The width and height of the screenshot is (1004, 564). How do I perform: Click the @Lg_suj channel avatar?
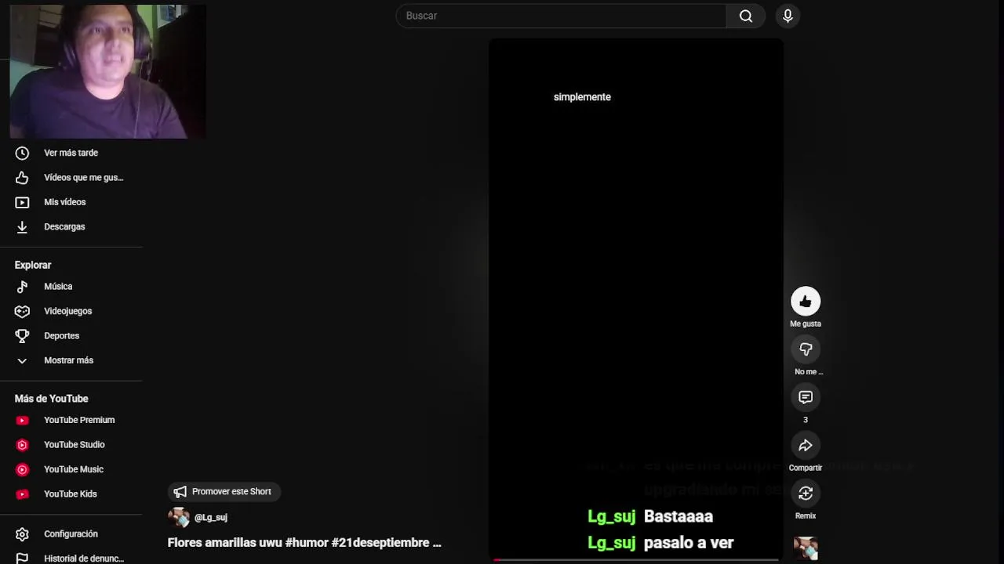179,518
